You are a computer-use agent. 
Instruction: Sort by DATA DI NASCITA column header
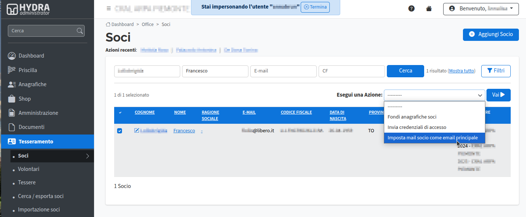(x=338, y=116)
